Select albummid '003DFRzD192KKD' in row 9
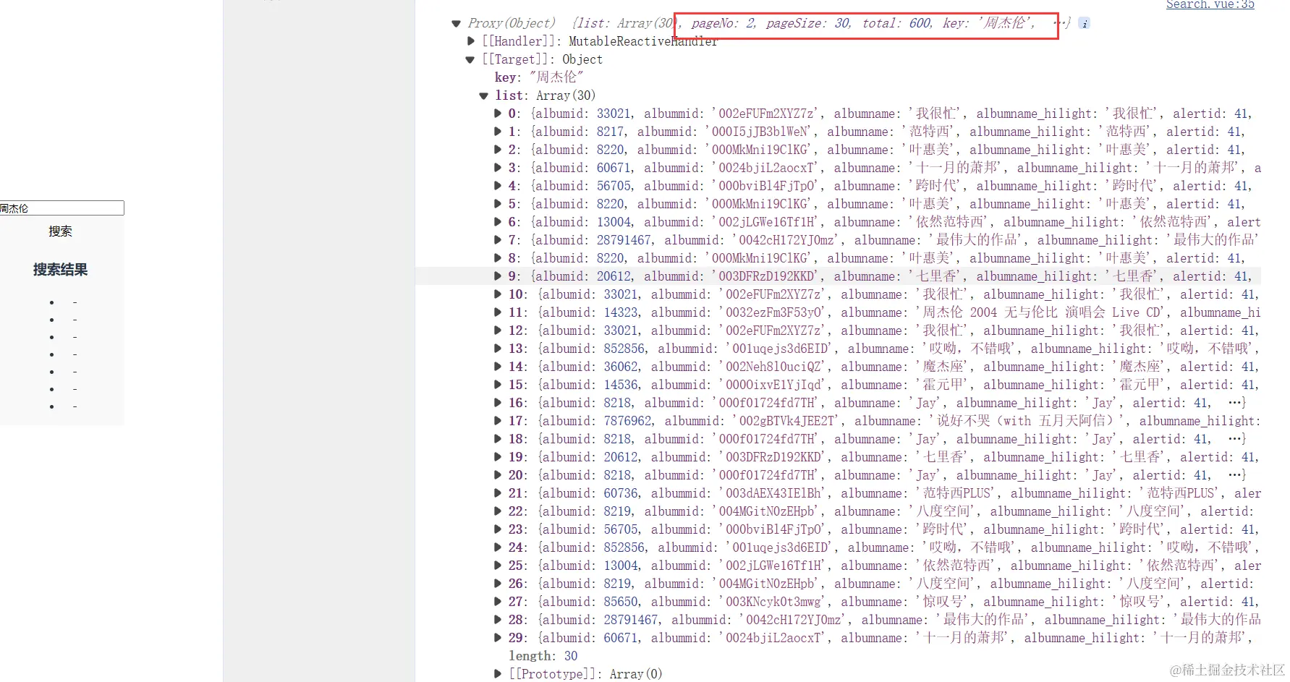Screen dimensions: 1290x682 pyautogui.click(x=767, y=276)
